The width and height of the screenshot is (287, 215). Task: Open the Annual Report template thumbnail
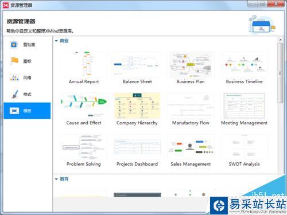84,64
